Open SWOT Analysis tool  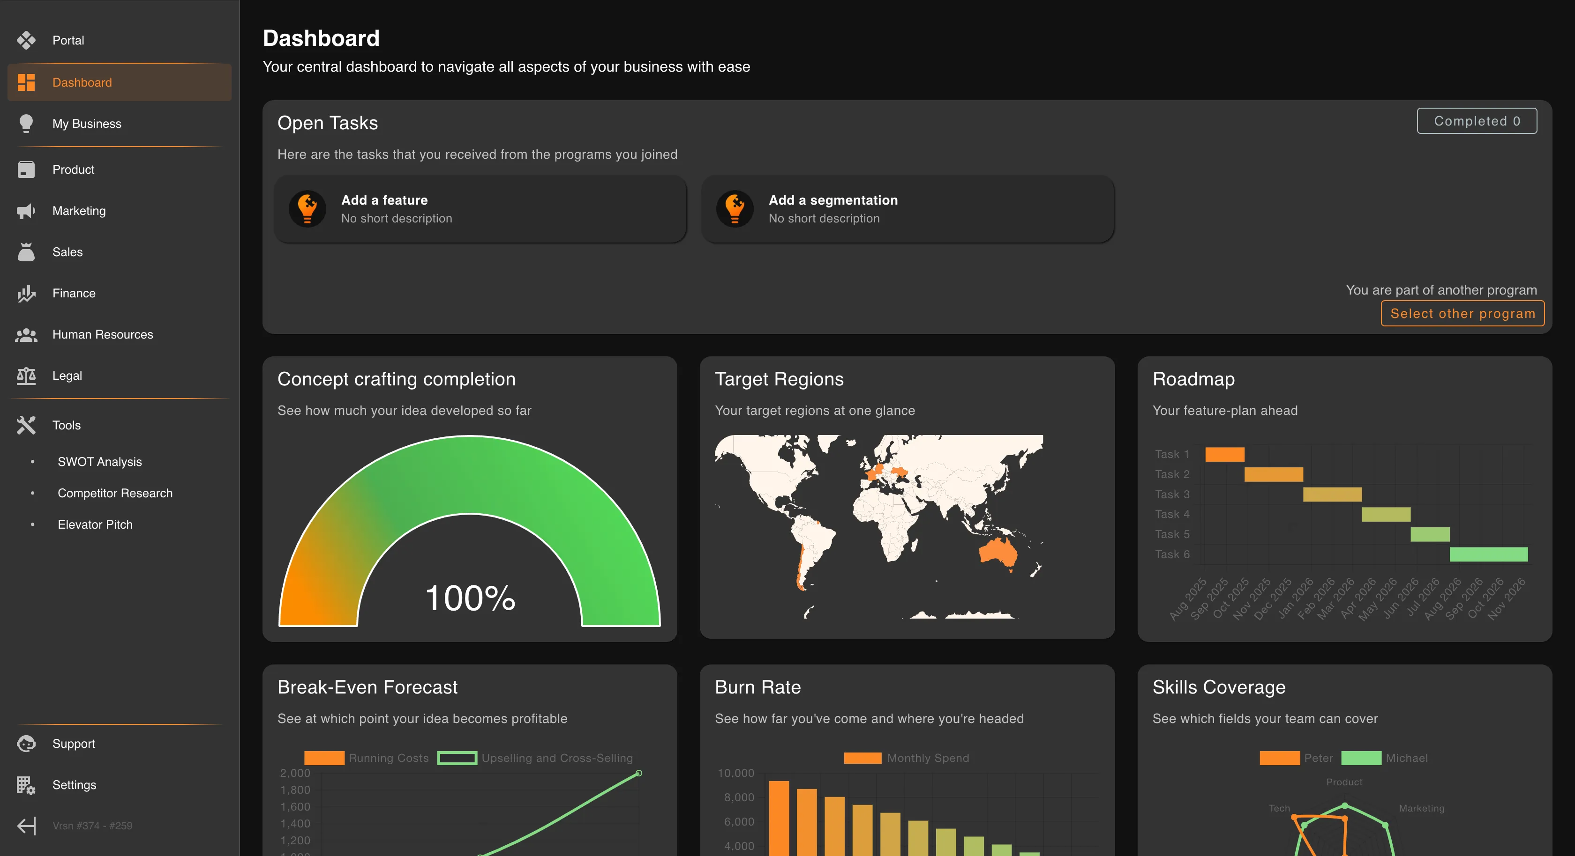tap(100, 462)
